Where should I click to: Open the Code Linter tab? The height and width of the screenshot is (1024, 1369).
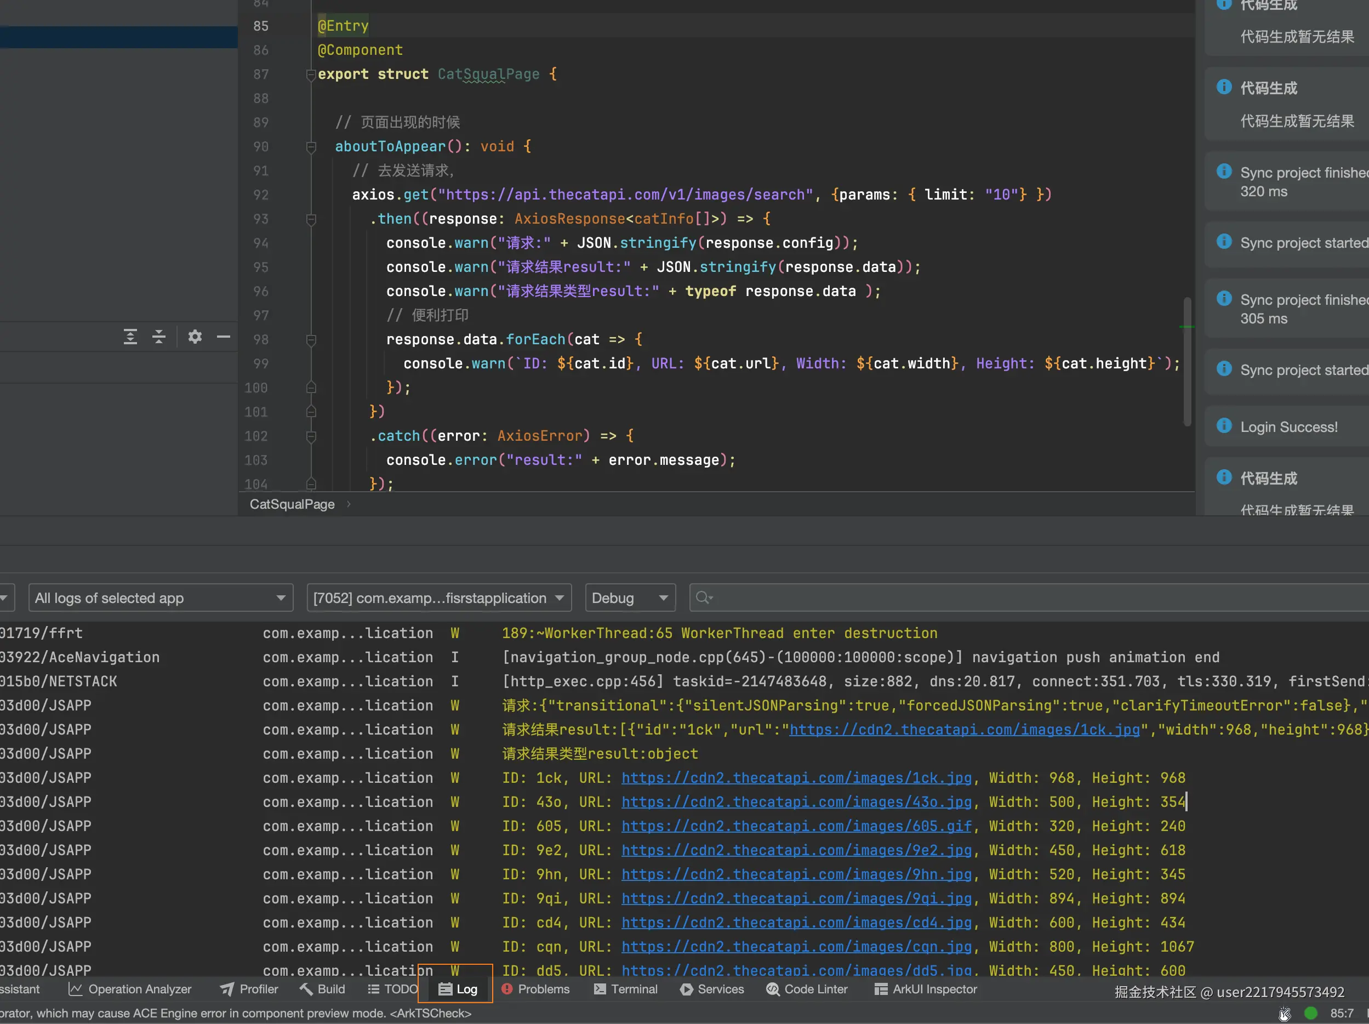click(806, 989)
